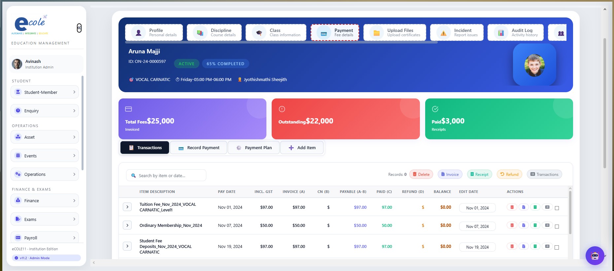Open the chatbot assistant icon
This screenshot has height=271, width=614.
click(x=595, y=256)
